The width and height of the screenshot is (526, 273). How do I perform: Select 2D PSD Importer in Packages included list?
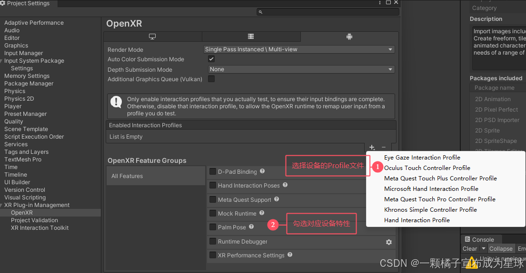click(x=497, y=120)
